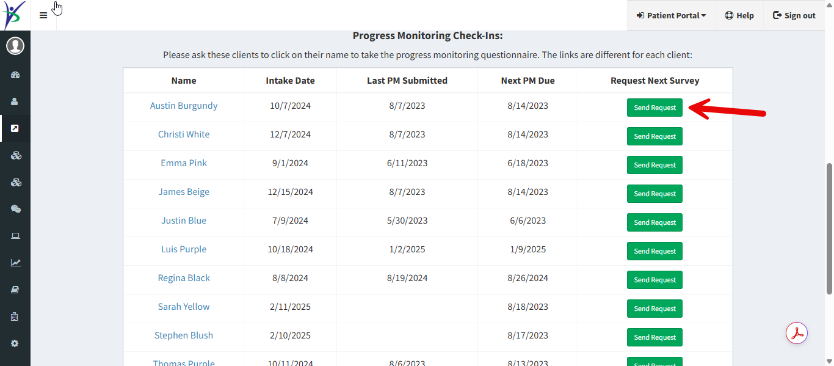Expand the Patient Portal dropdown
This screenshot has height=366, width=834.
pos(671,15)
